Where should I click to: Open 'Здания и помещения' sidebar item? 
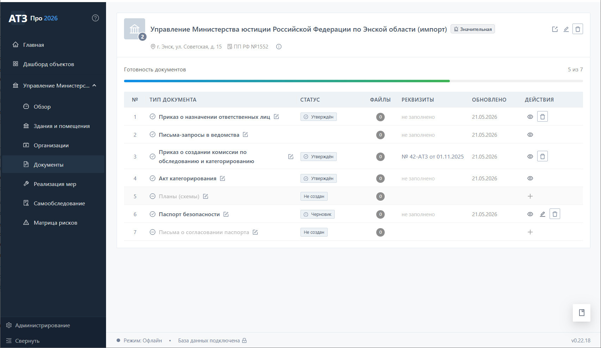click(53, 126)
